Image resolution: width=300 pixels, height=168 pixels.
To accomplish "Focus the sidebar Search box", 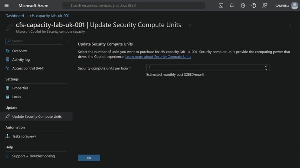I will click(34, 41).
